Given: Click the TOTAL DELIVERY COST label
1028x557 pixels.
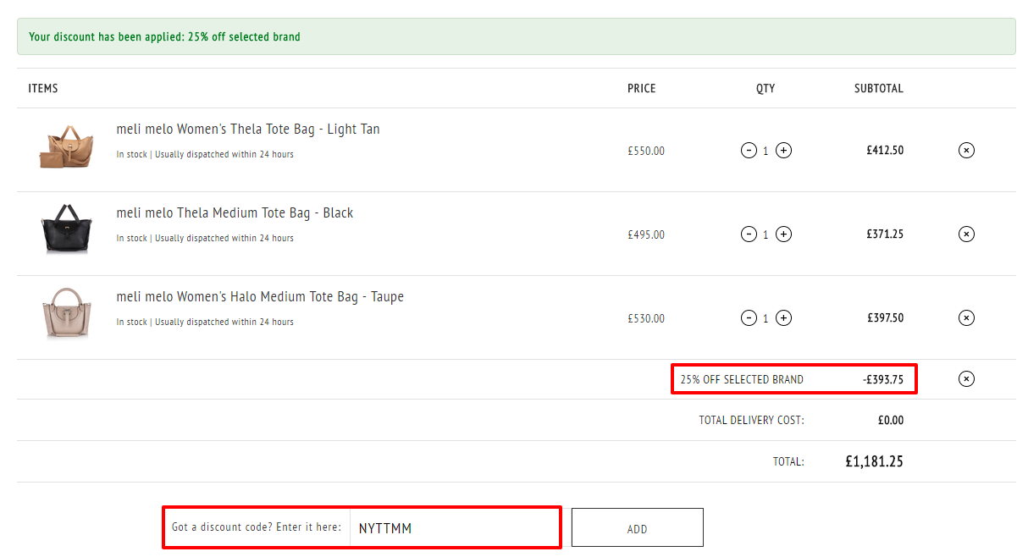Looking at the screenshot, I should pos(752,421).
